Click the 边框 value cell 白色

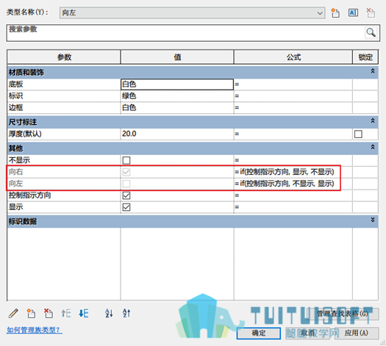click(177, 107)
